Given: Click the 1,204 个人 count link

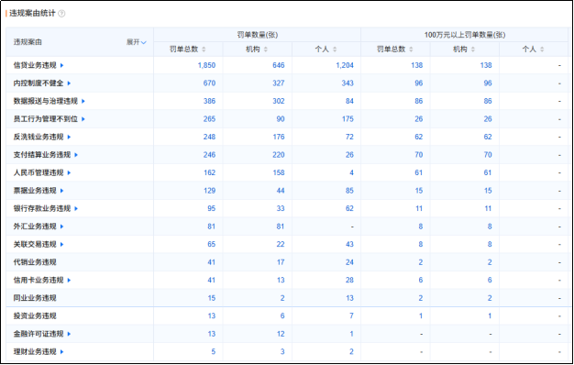Looking at the screenshot, I should click(x=345, y=65).
